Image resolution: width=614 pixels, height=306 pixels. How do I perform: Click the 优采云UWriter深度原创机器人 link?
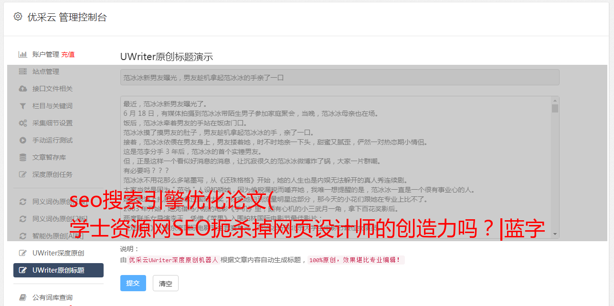coord(173,260)
